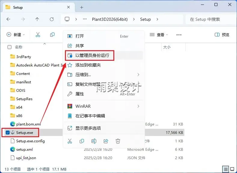Expand the WinRAR submenu
The width and height of the screenshot is (237, 173).
pyautogui.click(x=138, y=106)
